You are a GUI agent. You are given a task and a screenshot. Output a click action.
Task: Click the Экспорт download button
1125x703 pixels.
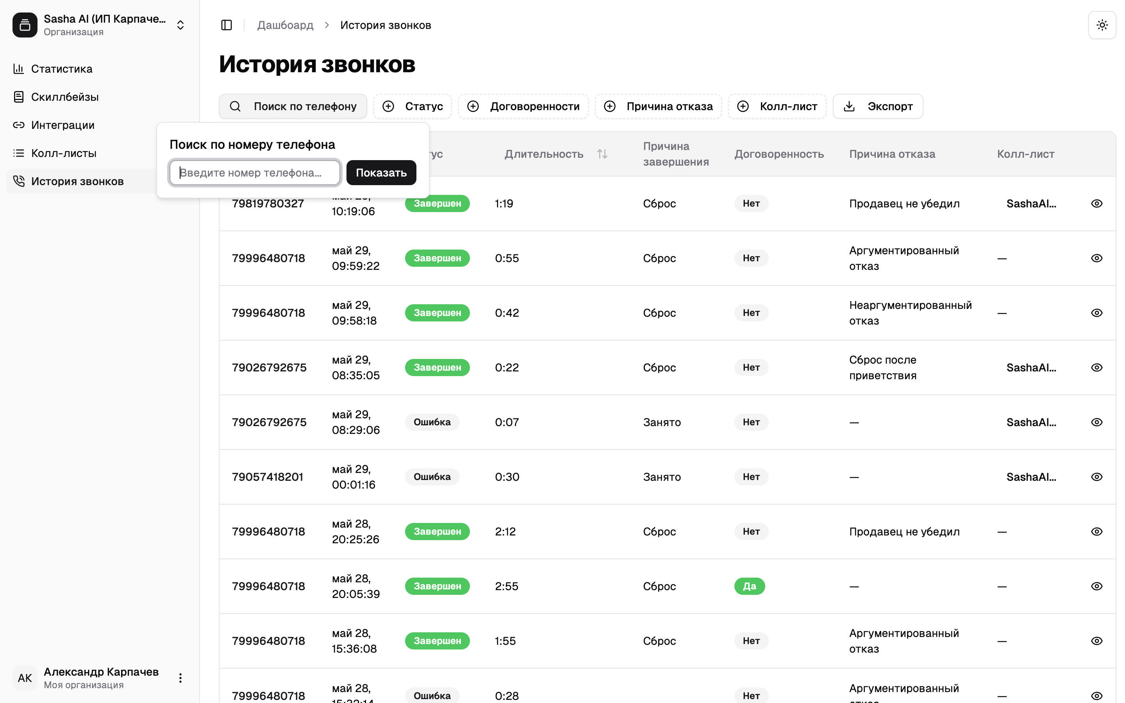click(878, 107)
